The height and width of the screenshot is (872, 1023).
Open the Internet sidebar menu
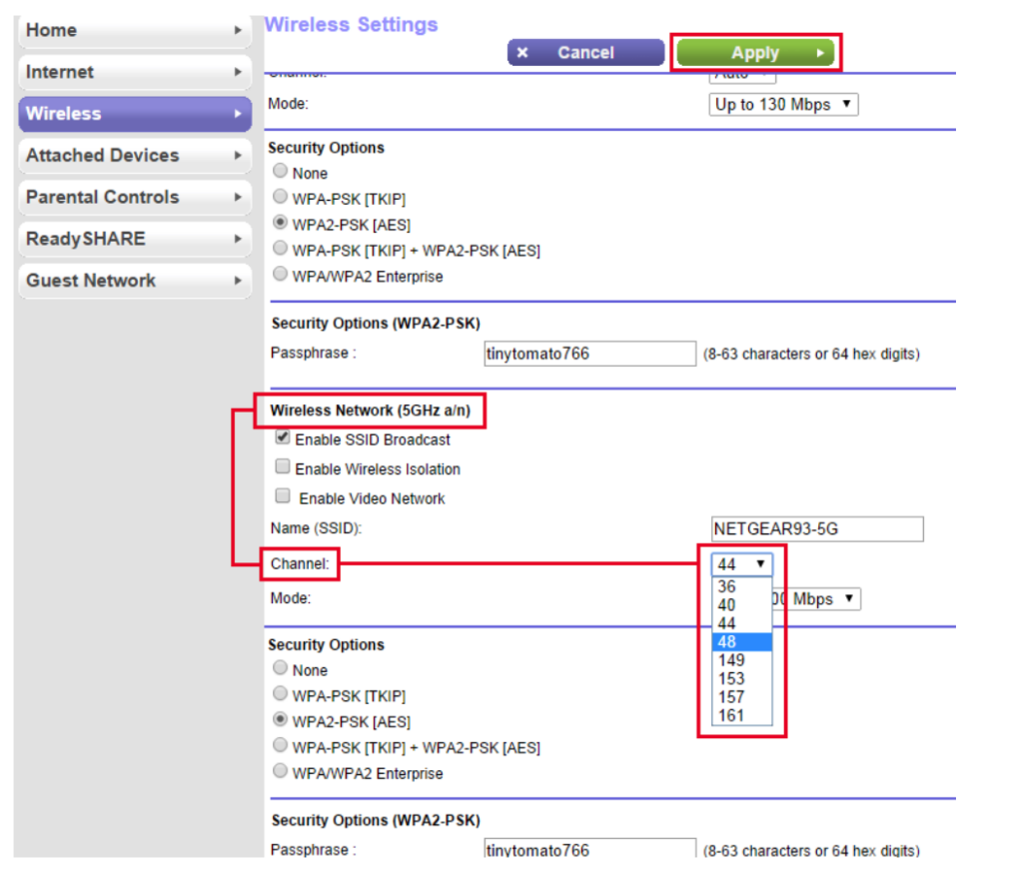pos(134,73)
